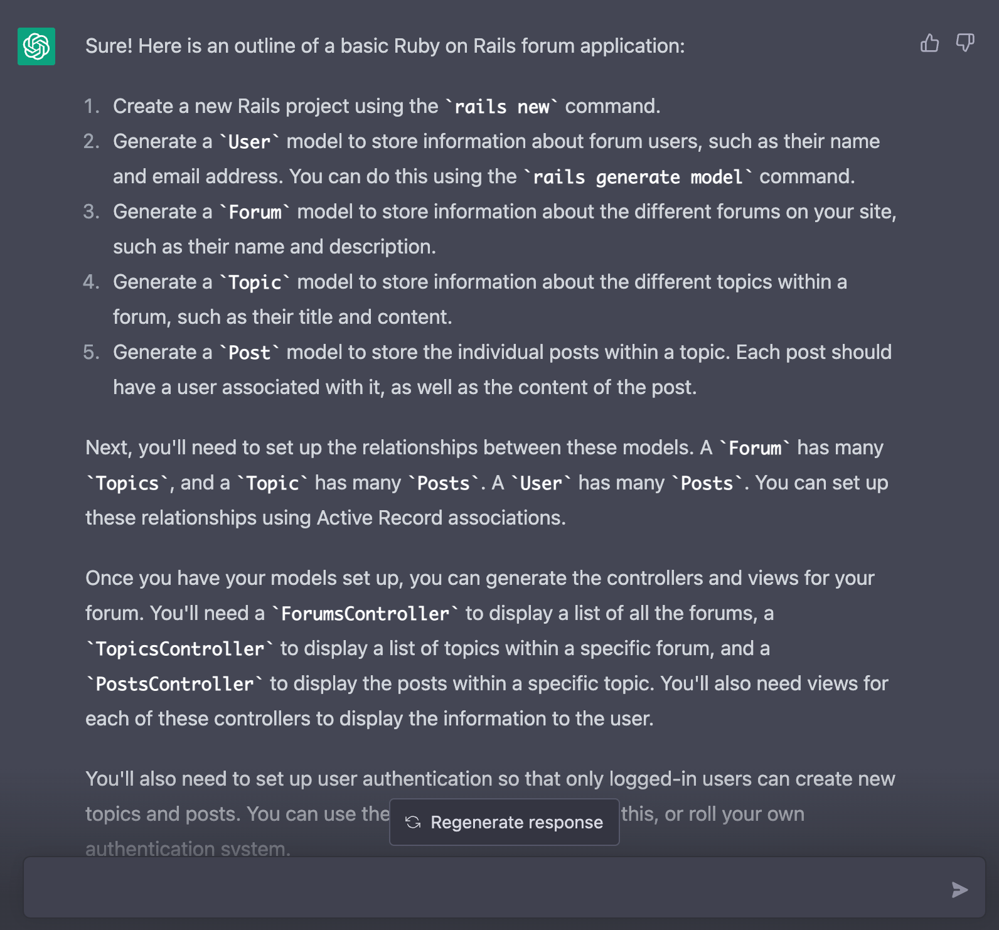Click `Topic` code in list item 4
The height and width of the screenshot is (930, 999).
[x=255, y=282]
